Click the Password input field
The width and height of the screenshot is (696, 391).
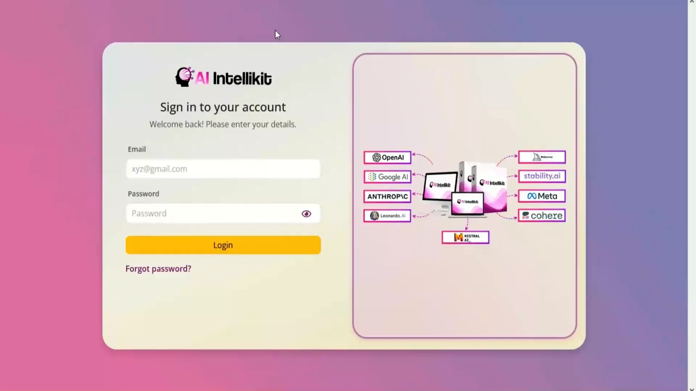click(x=223, y=213)
